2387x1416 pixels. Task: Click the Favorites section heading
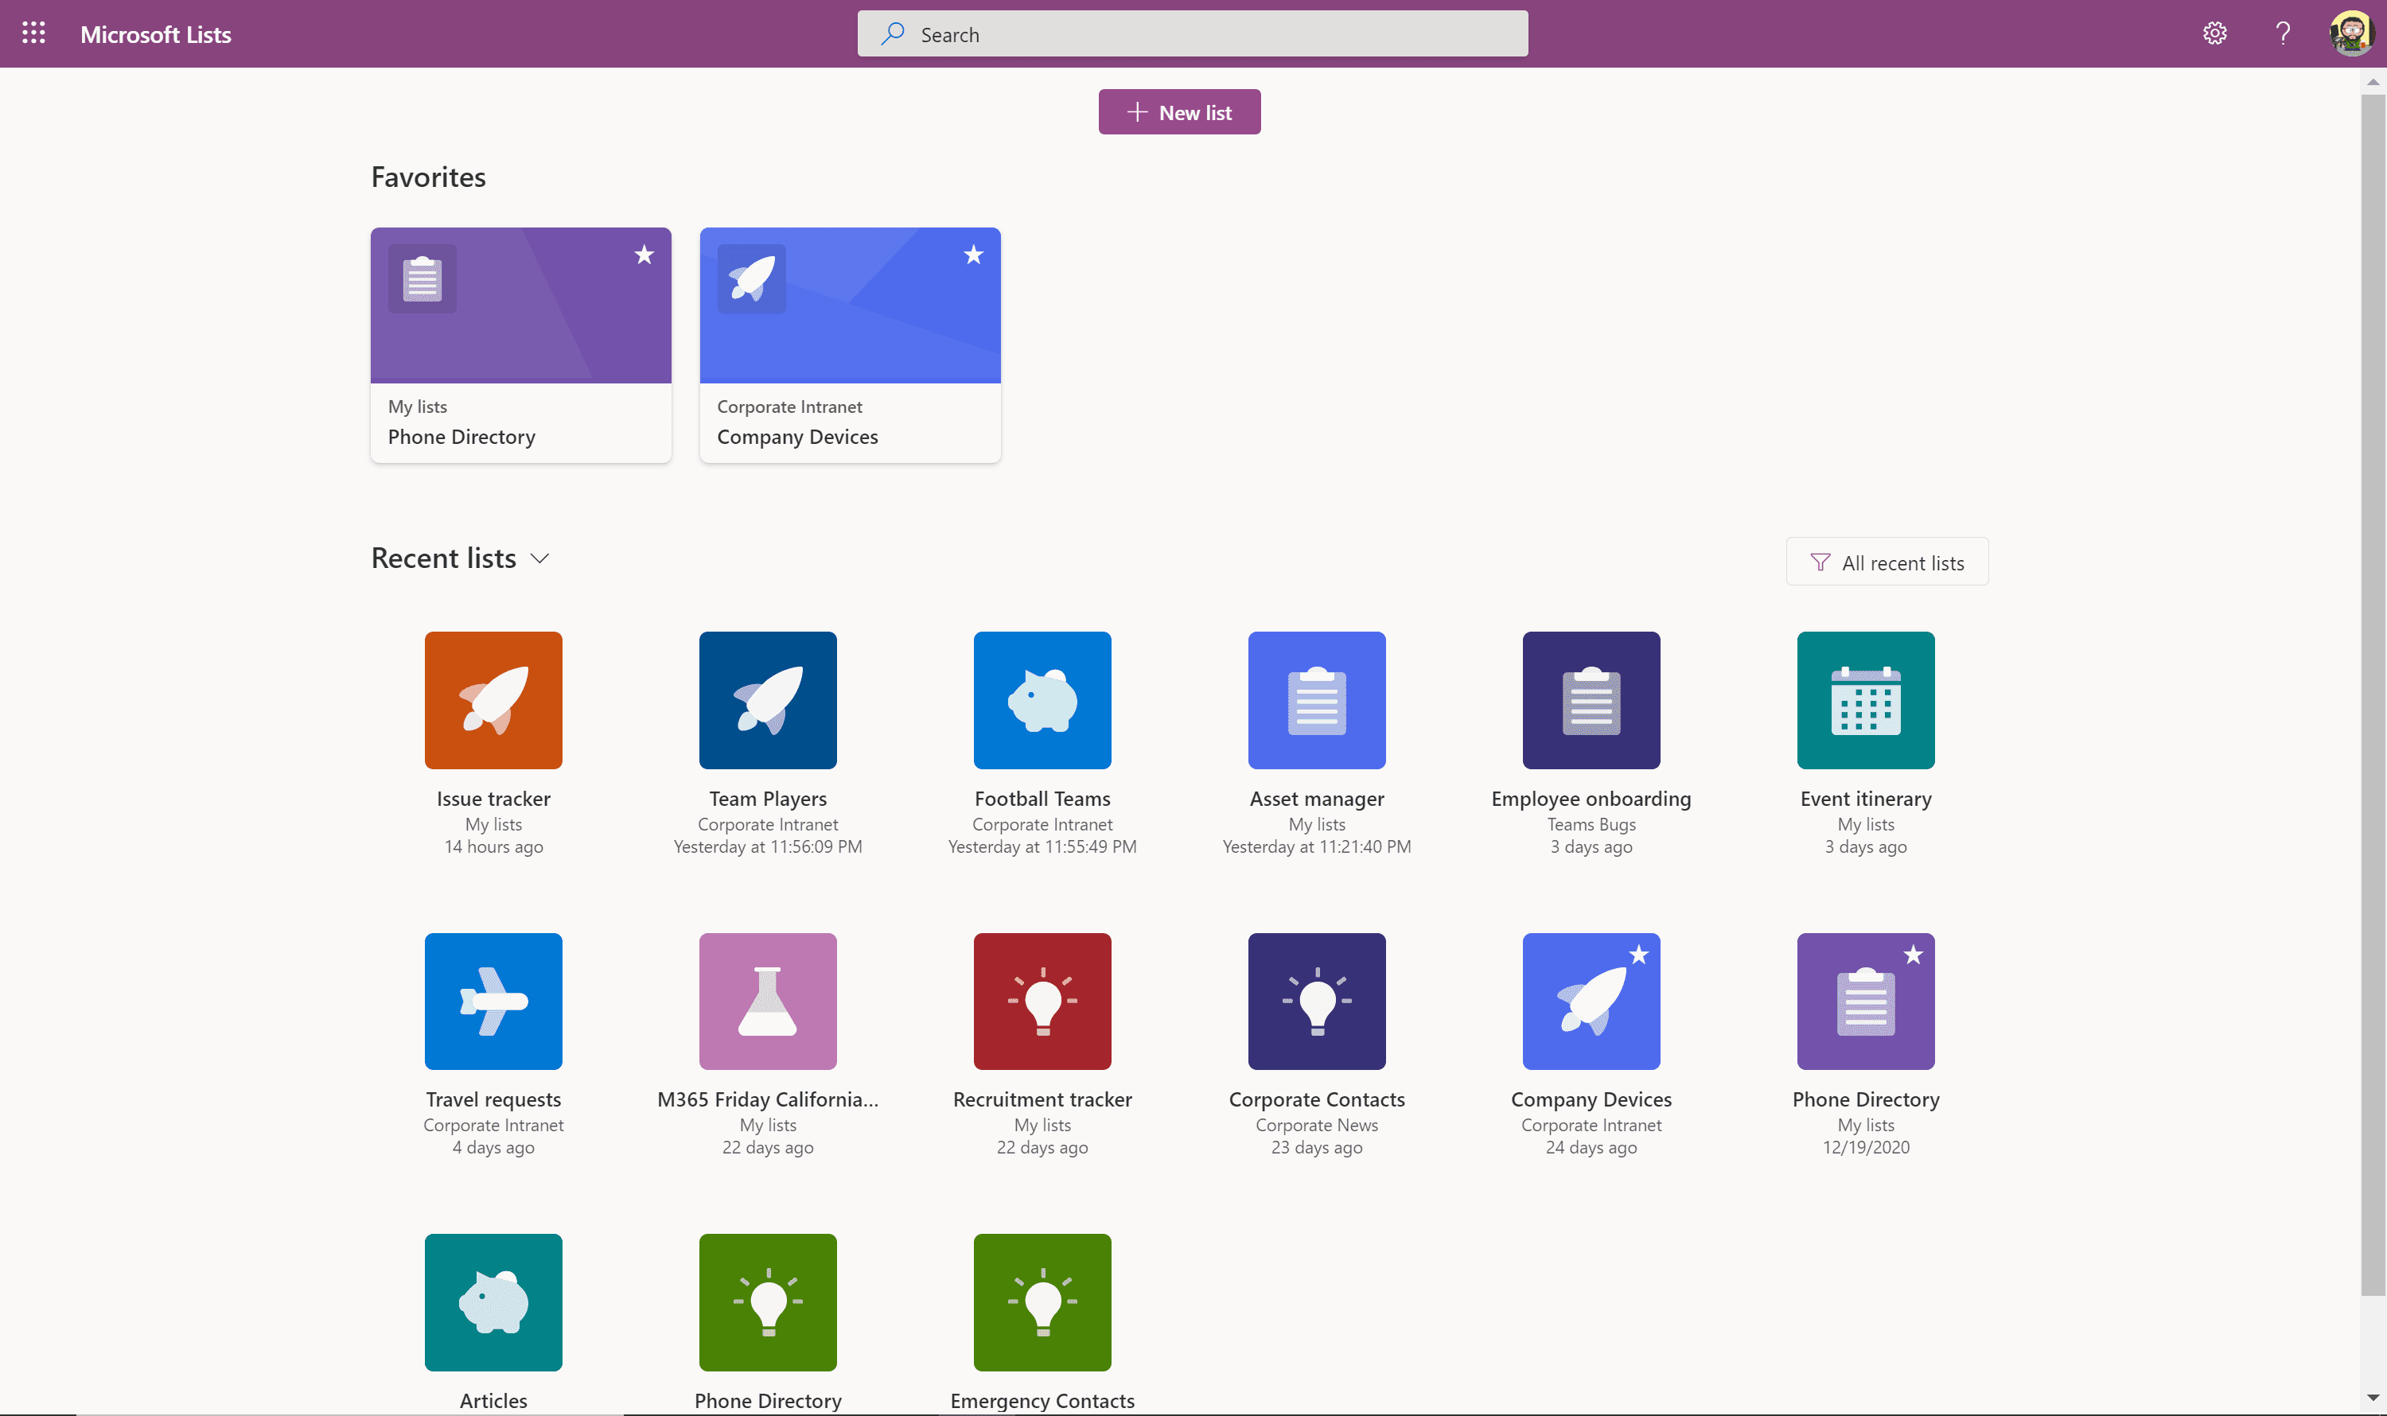429,177
